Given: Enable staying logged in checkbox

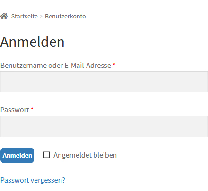Looking at the screenshot, I should tap(46, 155).
